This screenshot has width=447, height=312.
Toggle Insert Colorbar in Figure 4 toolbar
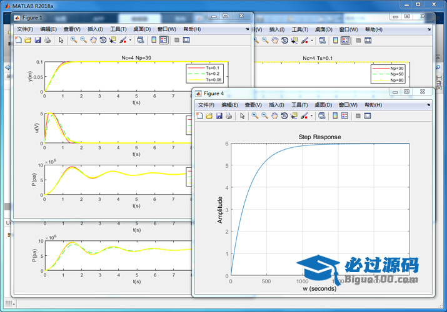pyautogui.click(x=335, y=116)
